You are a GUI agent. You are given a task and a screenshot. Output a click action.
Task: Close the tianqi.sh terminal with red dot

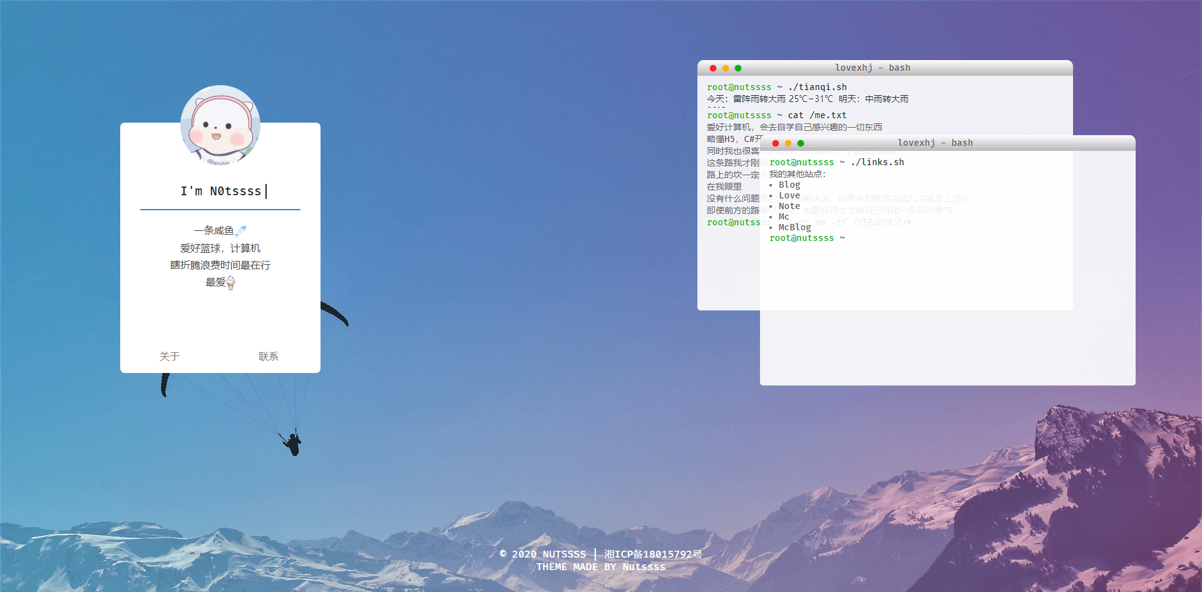click(x=713, y=68)
